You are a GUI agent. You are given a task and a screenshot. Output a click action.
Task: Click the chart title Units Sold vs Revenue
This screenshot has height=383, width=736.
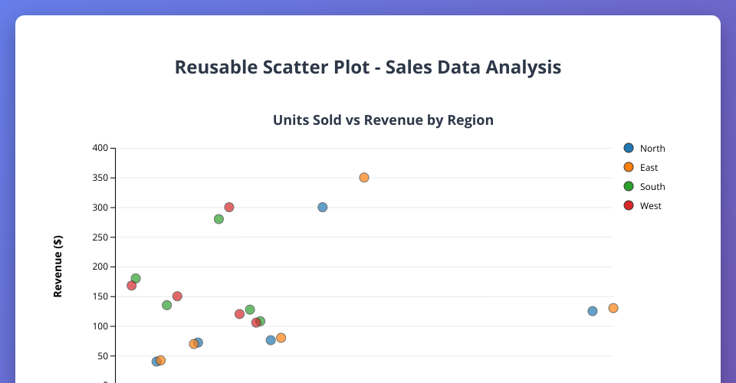point(383,120)
